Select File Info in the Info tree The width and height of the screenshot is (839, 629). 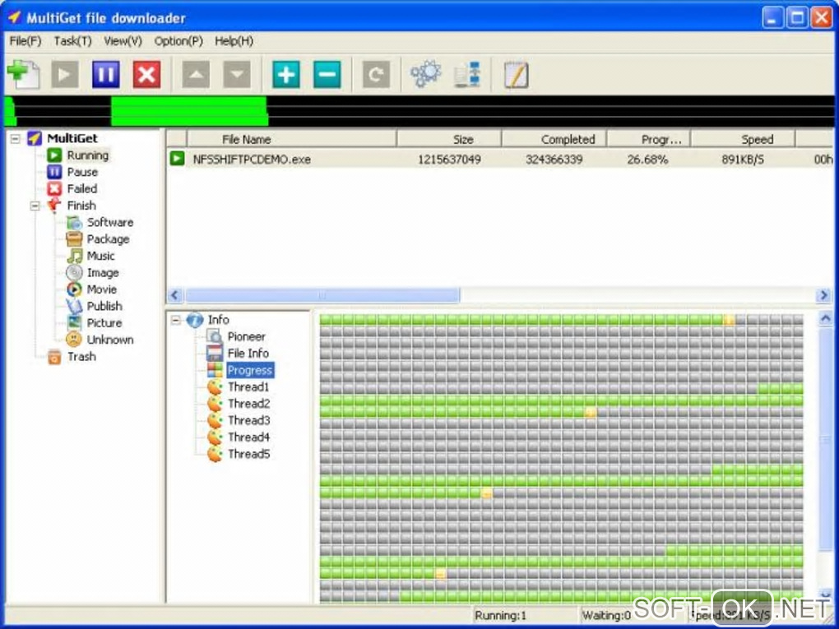[x=248, y=353]
